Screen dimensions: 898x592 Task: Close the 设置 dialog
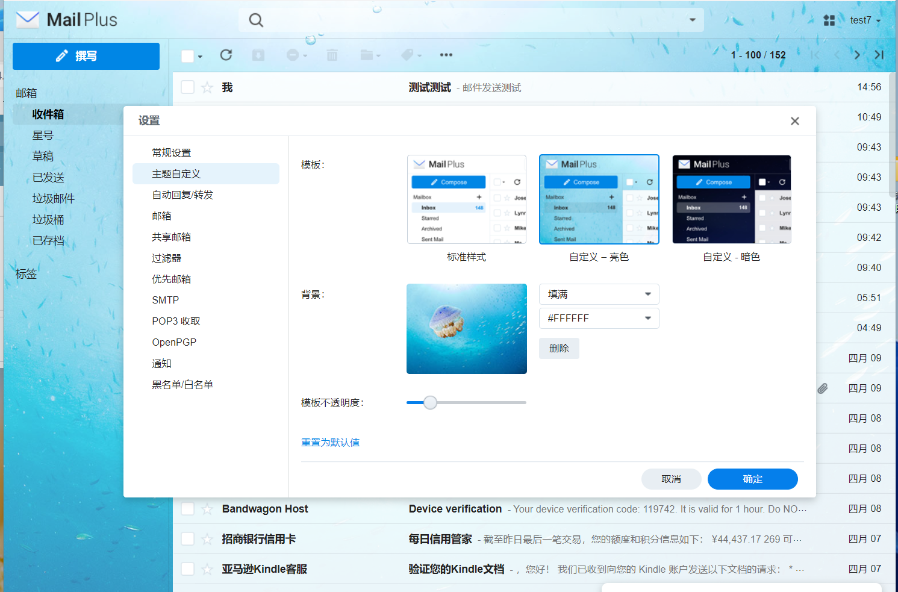tap(795, 121)
